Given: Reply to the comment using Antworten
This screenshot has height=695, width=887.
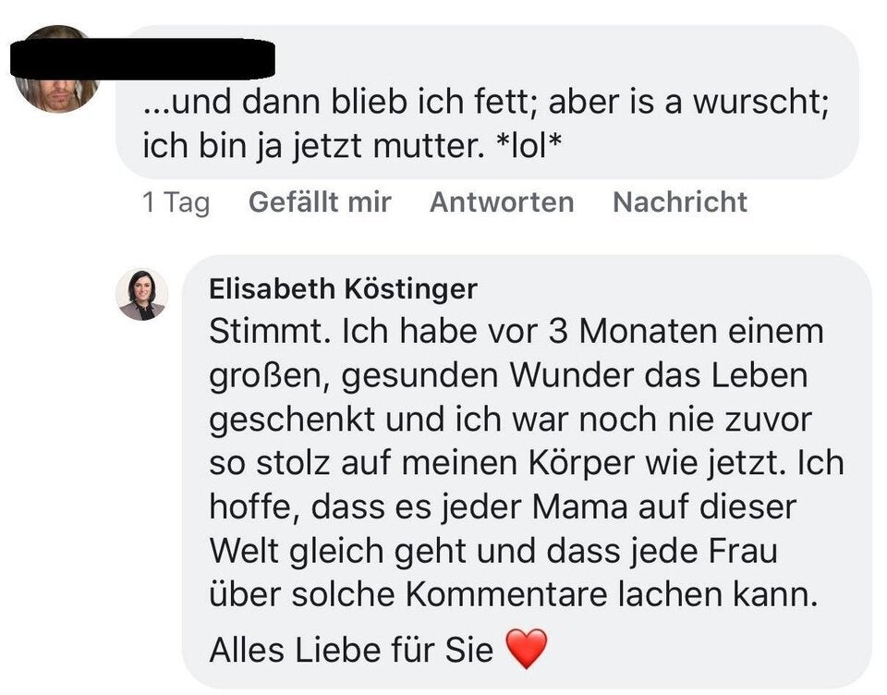Looking at the screenshot, I should 502,201.
